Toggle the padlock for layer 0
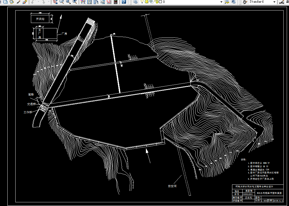Screen dimensions: 289x206 pyautogui.click(x=156, y=2)
